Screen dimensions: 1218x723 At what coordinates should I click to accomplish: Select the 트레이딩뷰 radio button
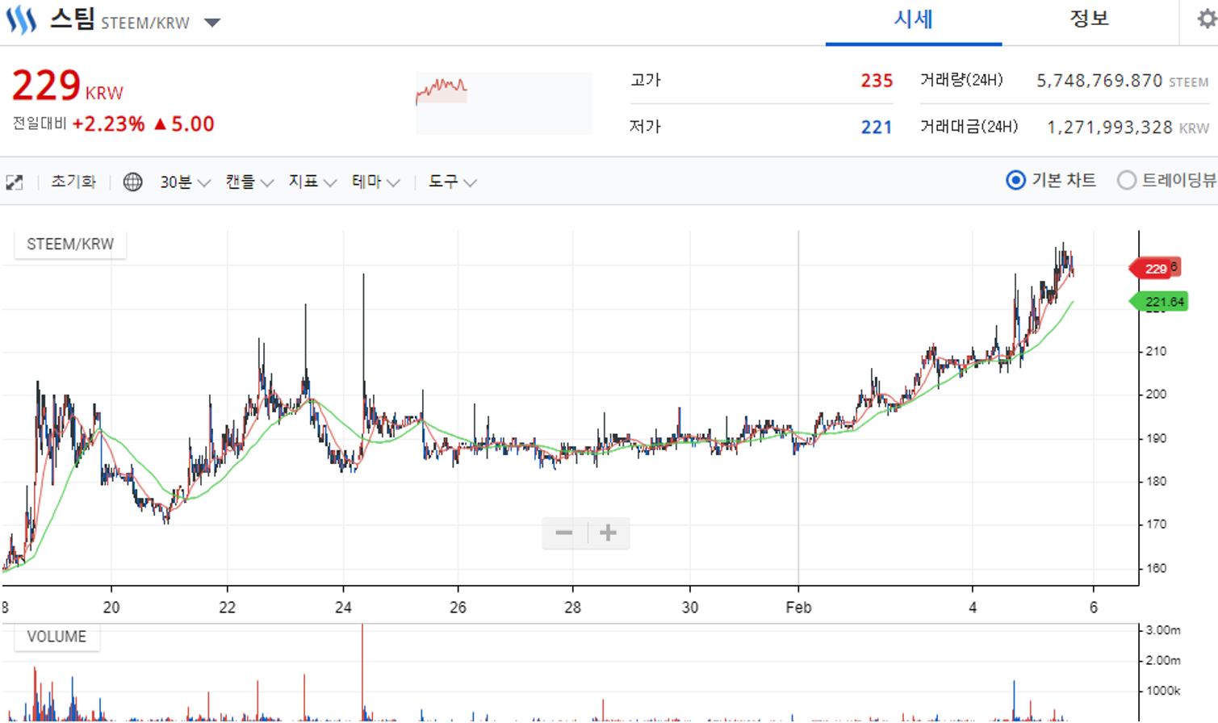click(1126, 181)
